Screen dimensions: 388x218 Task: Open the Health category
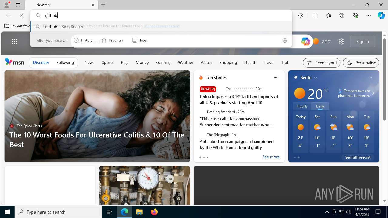pos(250,62)
